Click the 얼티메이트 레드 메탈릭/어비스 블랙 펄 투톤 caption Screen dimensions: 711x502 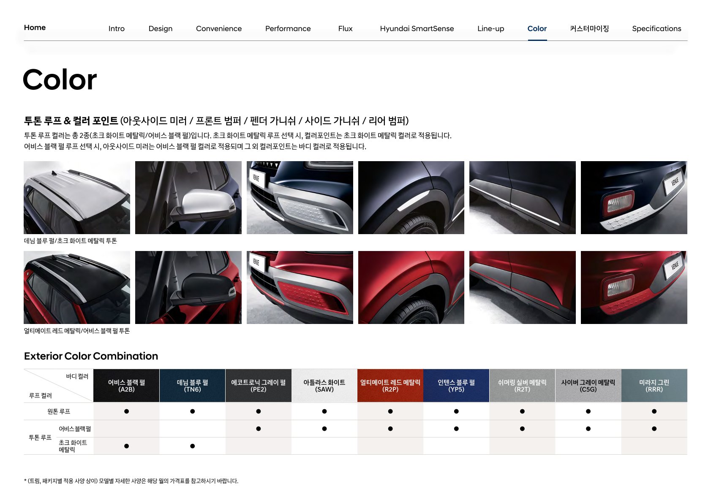click(77, 331)
